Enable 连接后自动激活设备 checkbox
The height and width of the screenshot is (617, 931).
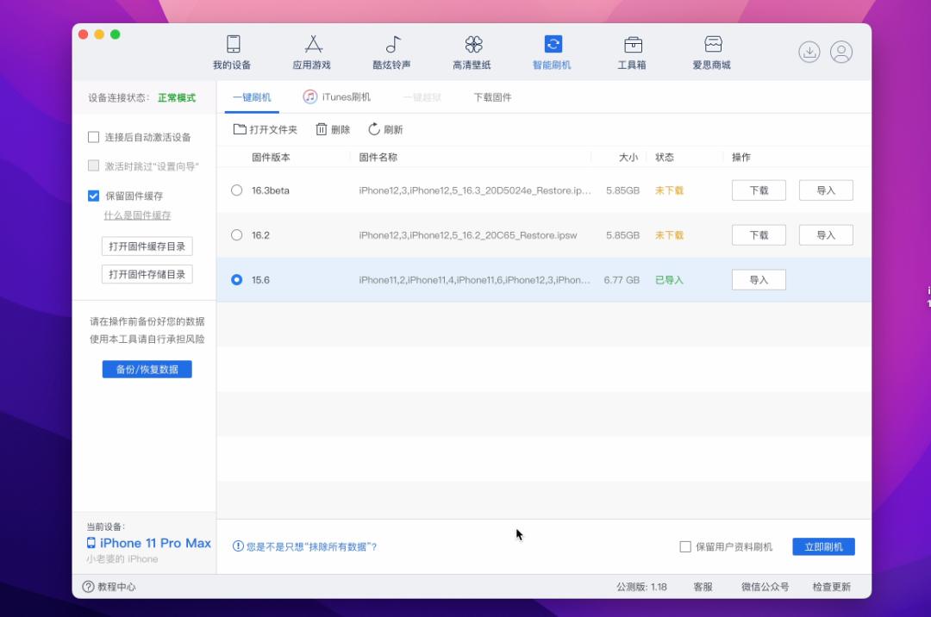93,136
